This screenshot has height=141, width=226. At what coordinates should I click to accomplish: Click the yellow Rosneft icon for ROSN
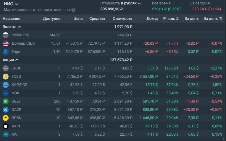pos(6,118)
